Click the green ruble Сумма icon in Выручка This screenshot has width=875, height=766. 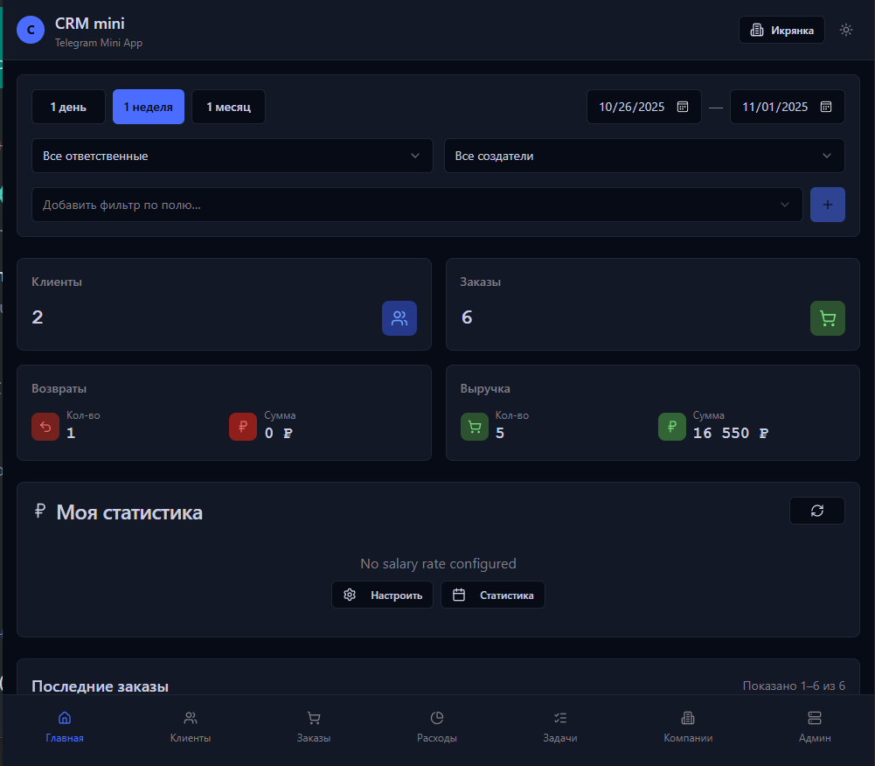[x=671, y=427]
